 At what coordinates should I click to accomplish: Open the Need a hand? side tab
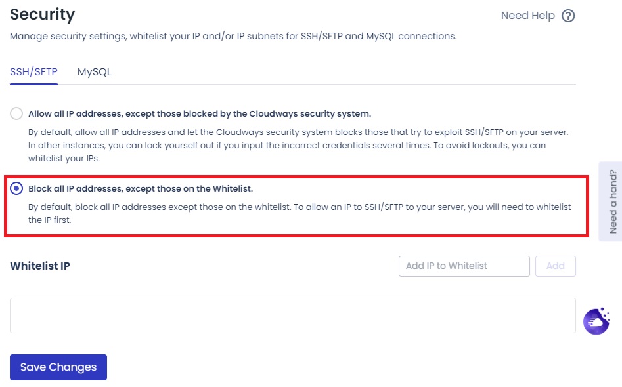coord(611,201)
